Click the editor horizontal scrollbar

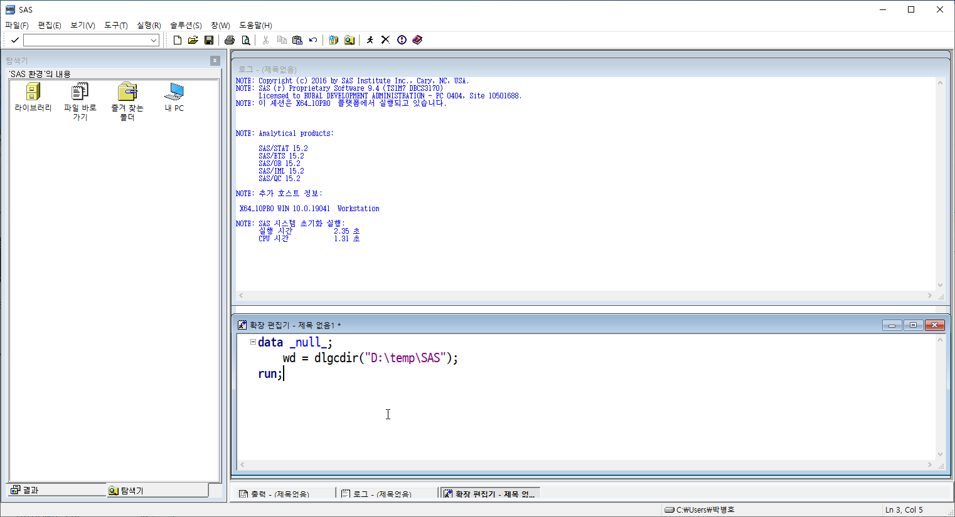pyautogui.click(x=585, y=465)
